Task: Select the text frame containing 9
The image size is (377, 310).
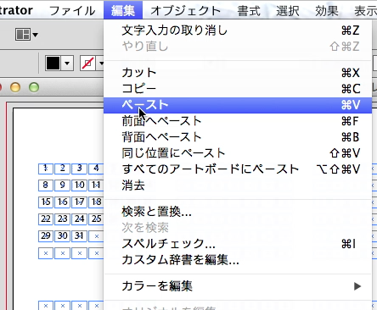Action: point(63,185)
